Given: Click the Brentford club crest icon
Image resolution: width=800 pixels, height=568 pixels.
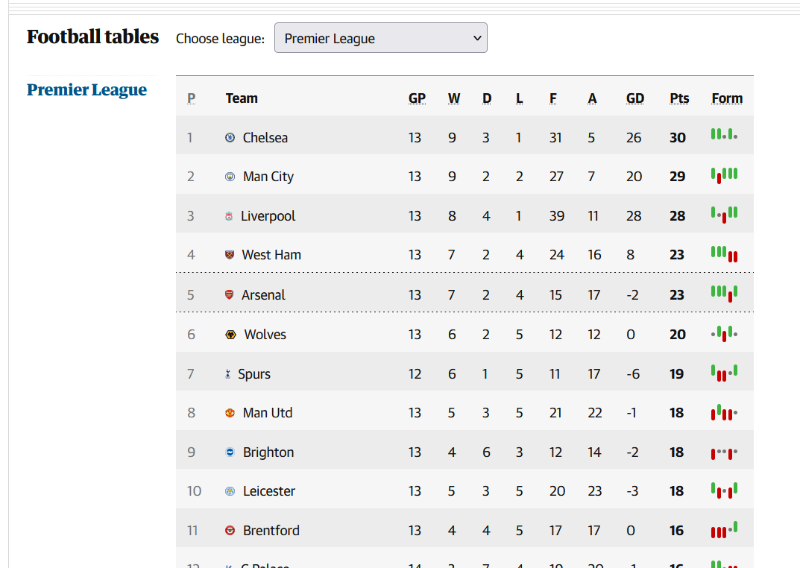Looking at the screenshot, I should (230, 530).
